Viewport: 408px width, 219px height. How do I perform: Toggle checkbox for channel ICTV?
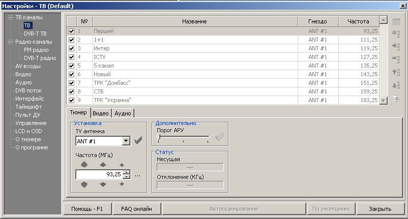pyautogui.click(x=71, y=57)
